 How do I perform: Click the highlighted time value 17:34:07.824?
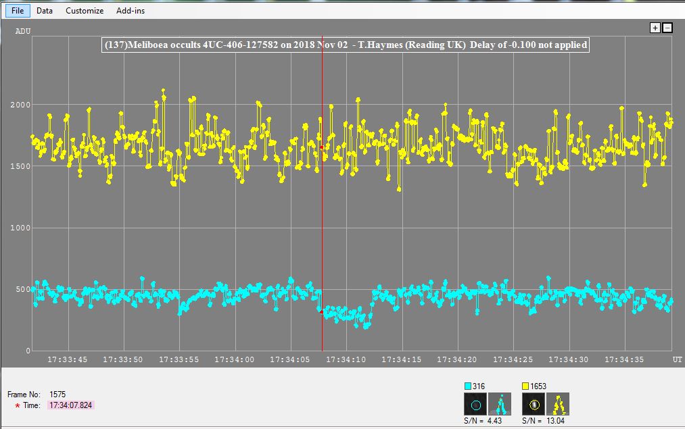coord(70,405)
